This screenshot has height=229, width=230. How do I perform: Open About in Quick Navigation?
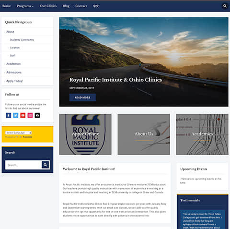click(x=10, y=32)
